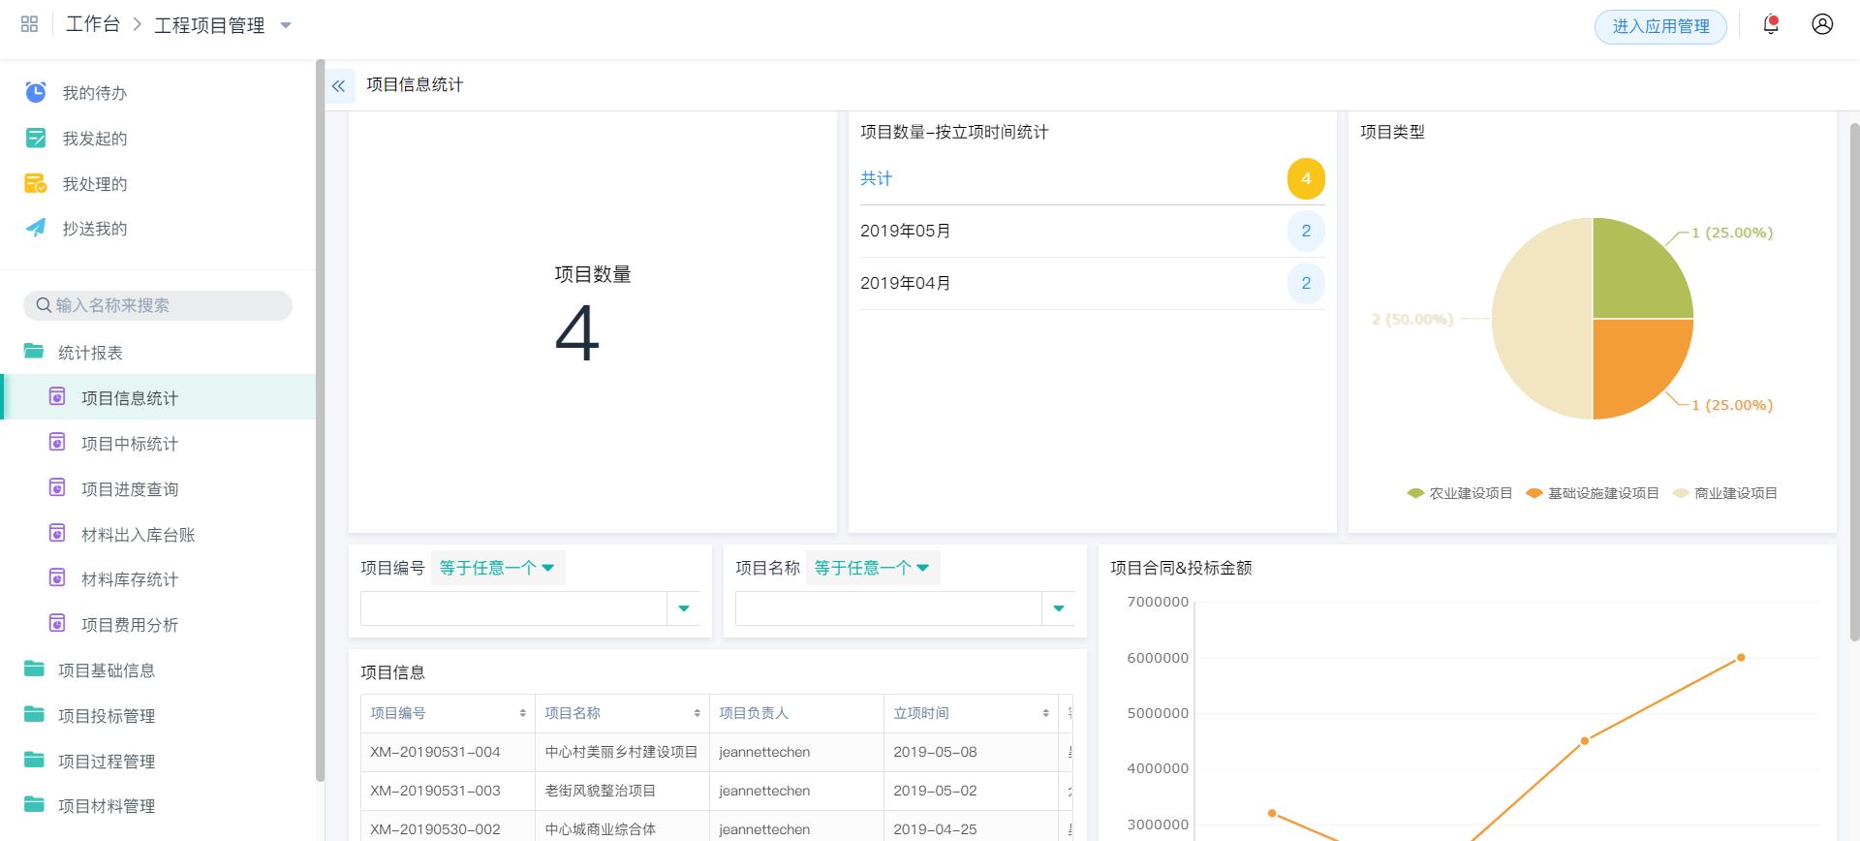Screen dimensions: 1860x841
Task: Click the 我处理的 icon
Action: (x=36, y=184)
